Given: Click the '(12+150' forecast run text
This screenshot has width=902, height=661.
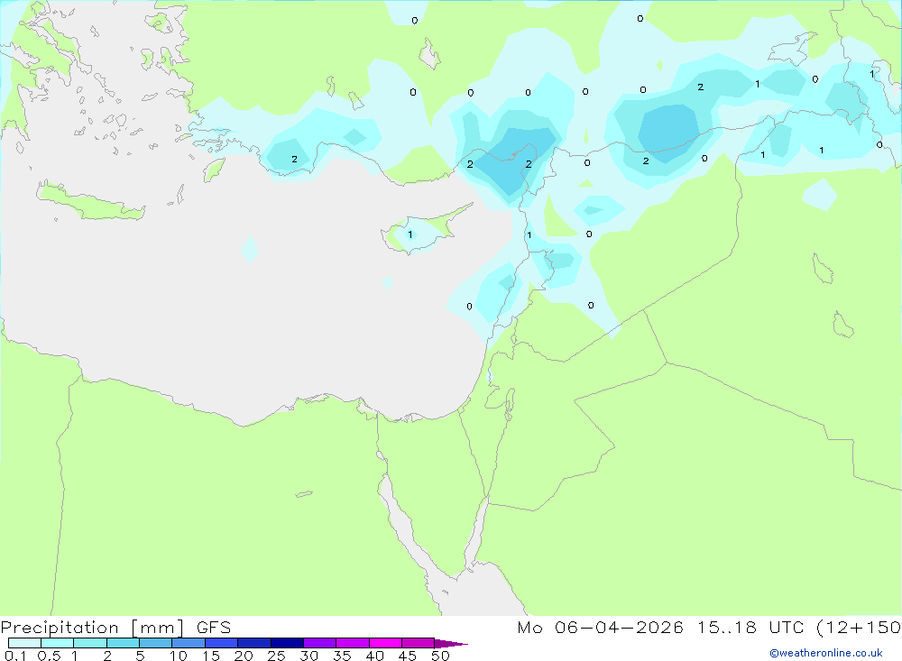Looking at the screenshot, I should coord(859,628).
